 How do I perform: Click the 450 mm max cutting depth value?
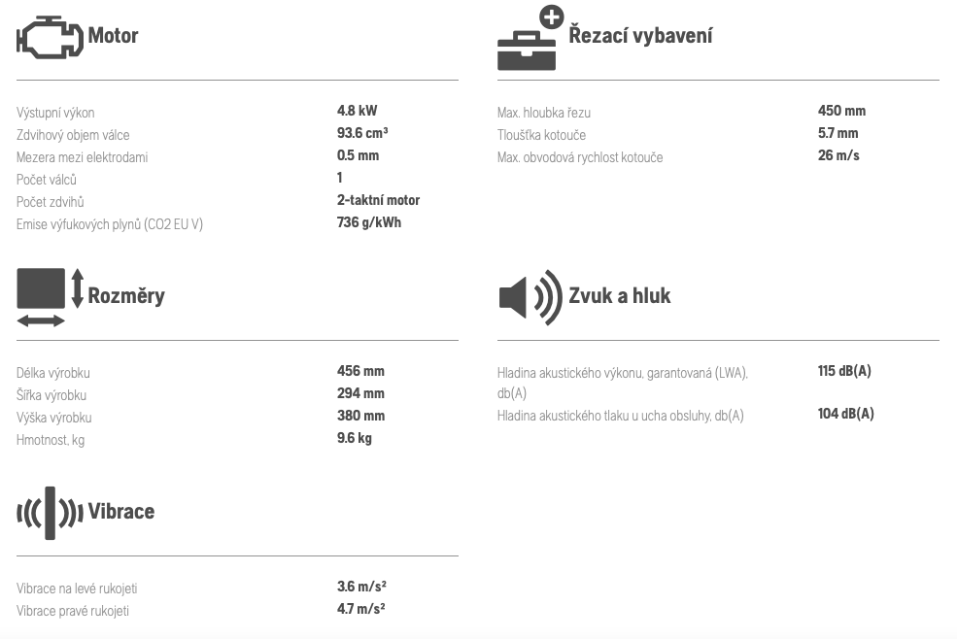click(x=841, y=111)
